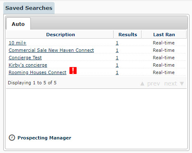Click the red exclamation alert icon
This screenshot has width=192, height=153.
click(x=73, y=71)
